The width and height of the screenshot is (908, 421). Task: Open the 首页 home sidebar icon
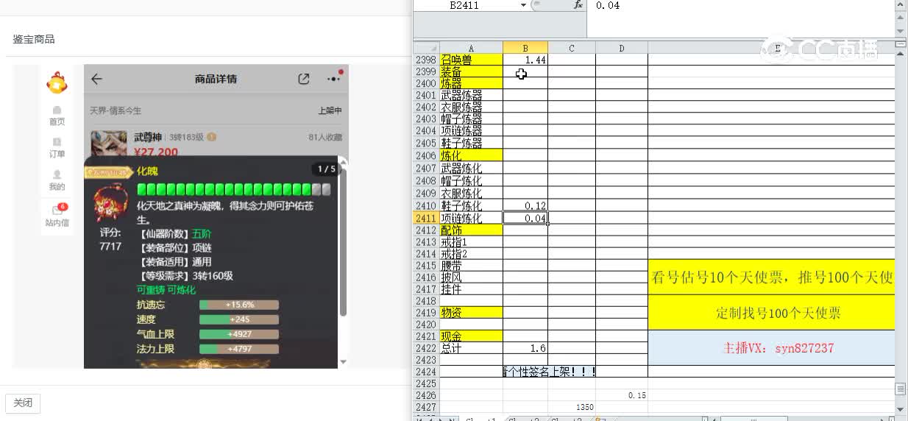click(57, 116)
